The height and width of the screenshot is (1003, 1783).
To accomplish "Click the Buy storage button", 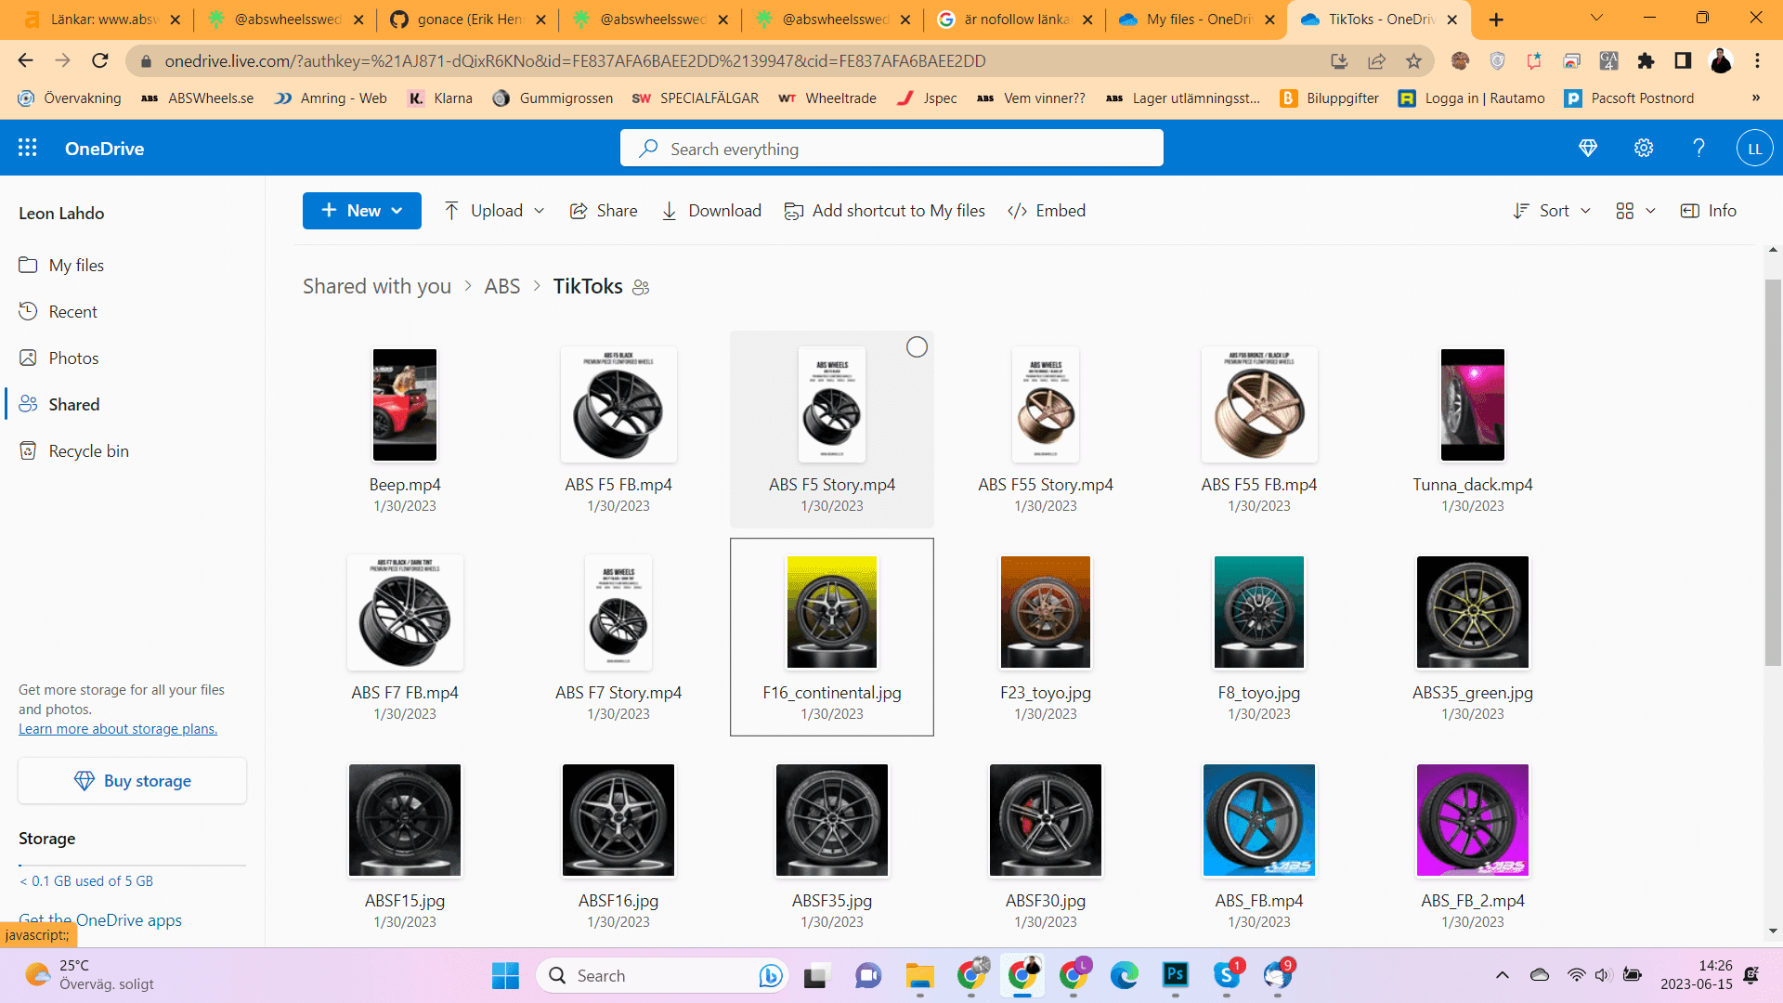I will [132, 781].
